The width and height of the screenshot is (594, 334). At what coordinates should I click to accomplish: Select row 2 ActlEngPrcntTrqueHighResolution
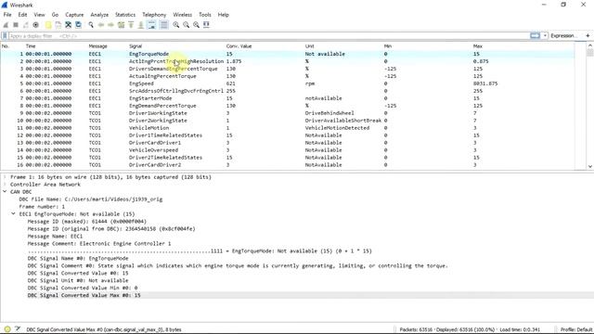[287, 61]
